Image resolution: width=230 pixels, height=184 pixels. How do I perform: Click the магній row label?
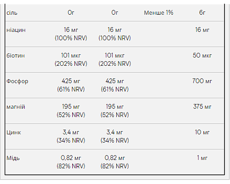(16, 107)
